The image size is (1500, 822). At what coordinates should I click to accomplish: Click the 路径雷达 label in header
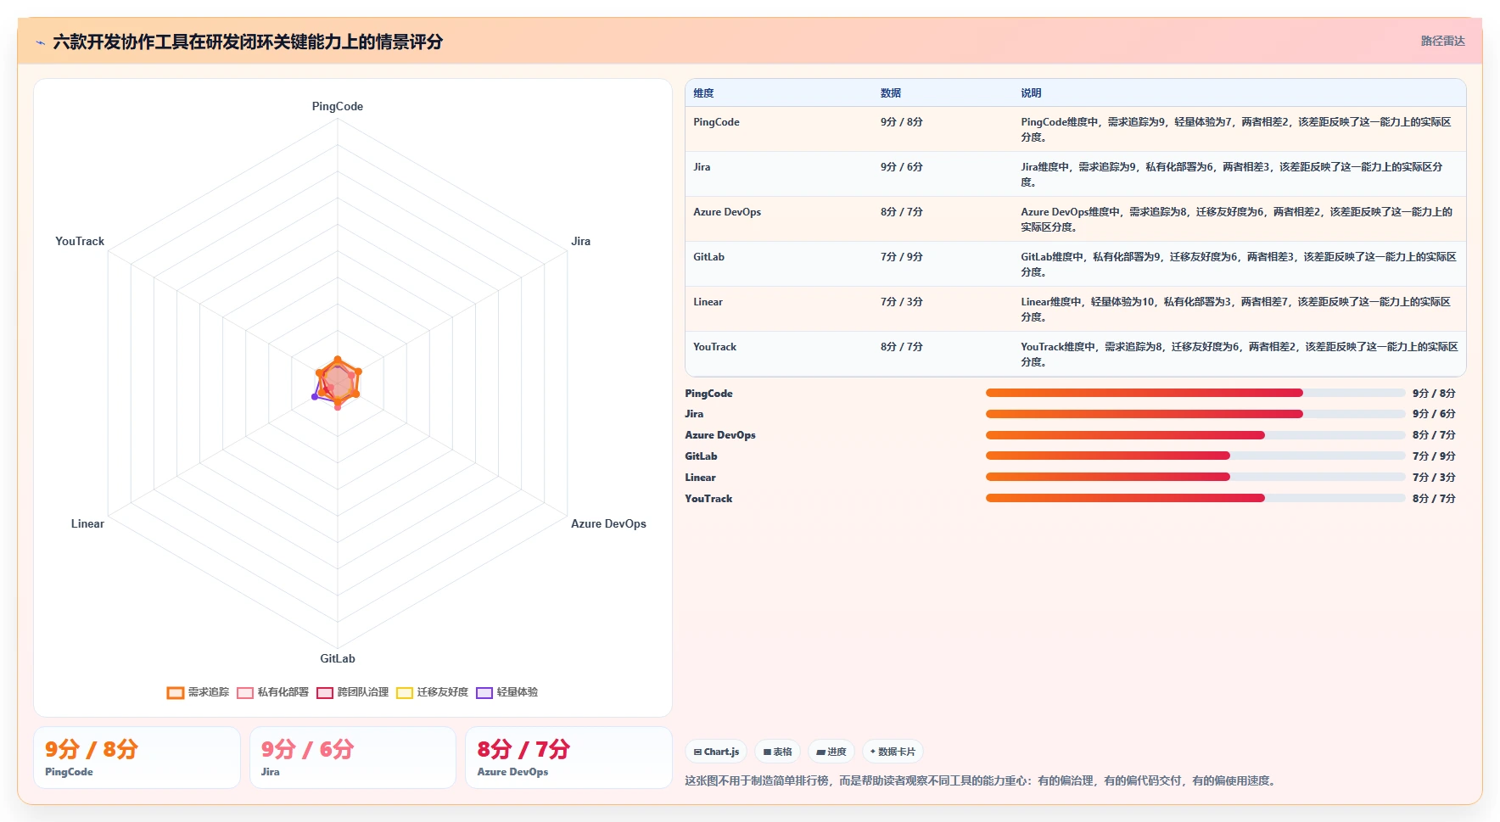tap(1442, 41)
